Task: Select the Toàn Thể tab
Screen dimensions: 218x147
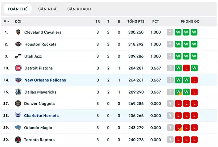Action: pos(18,9)
